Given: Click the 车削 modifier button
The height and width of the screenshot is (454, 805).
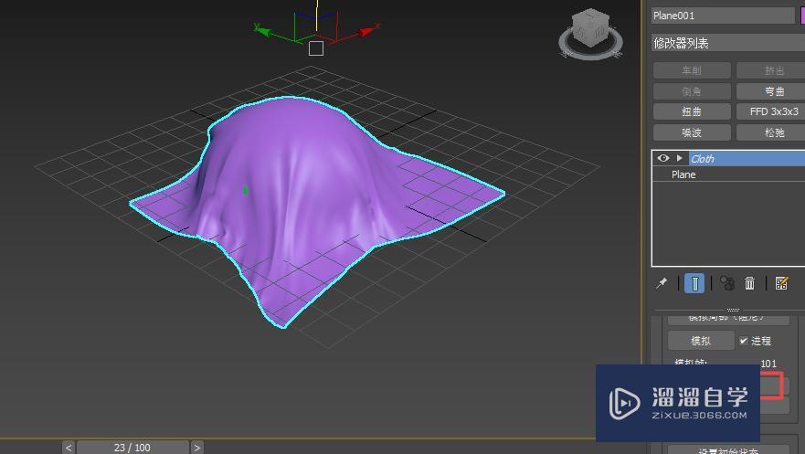Looking at the screenshot, I should point(692,70).
